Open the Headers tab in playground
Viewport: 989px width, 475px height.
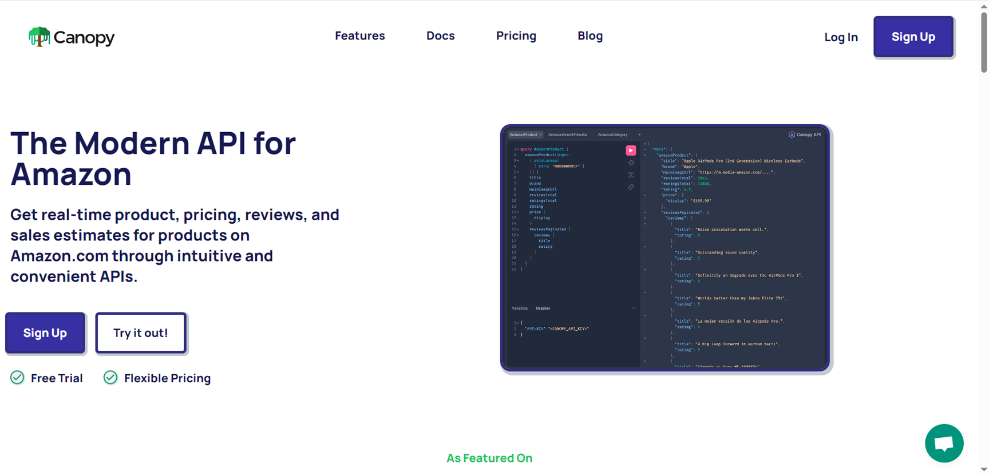(x=543, y=308)
